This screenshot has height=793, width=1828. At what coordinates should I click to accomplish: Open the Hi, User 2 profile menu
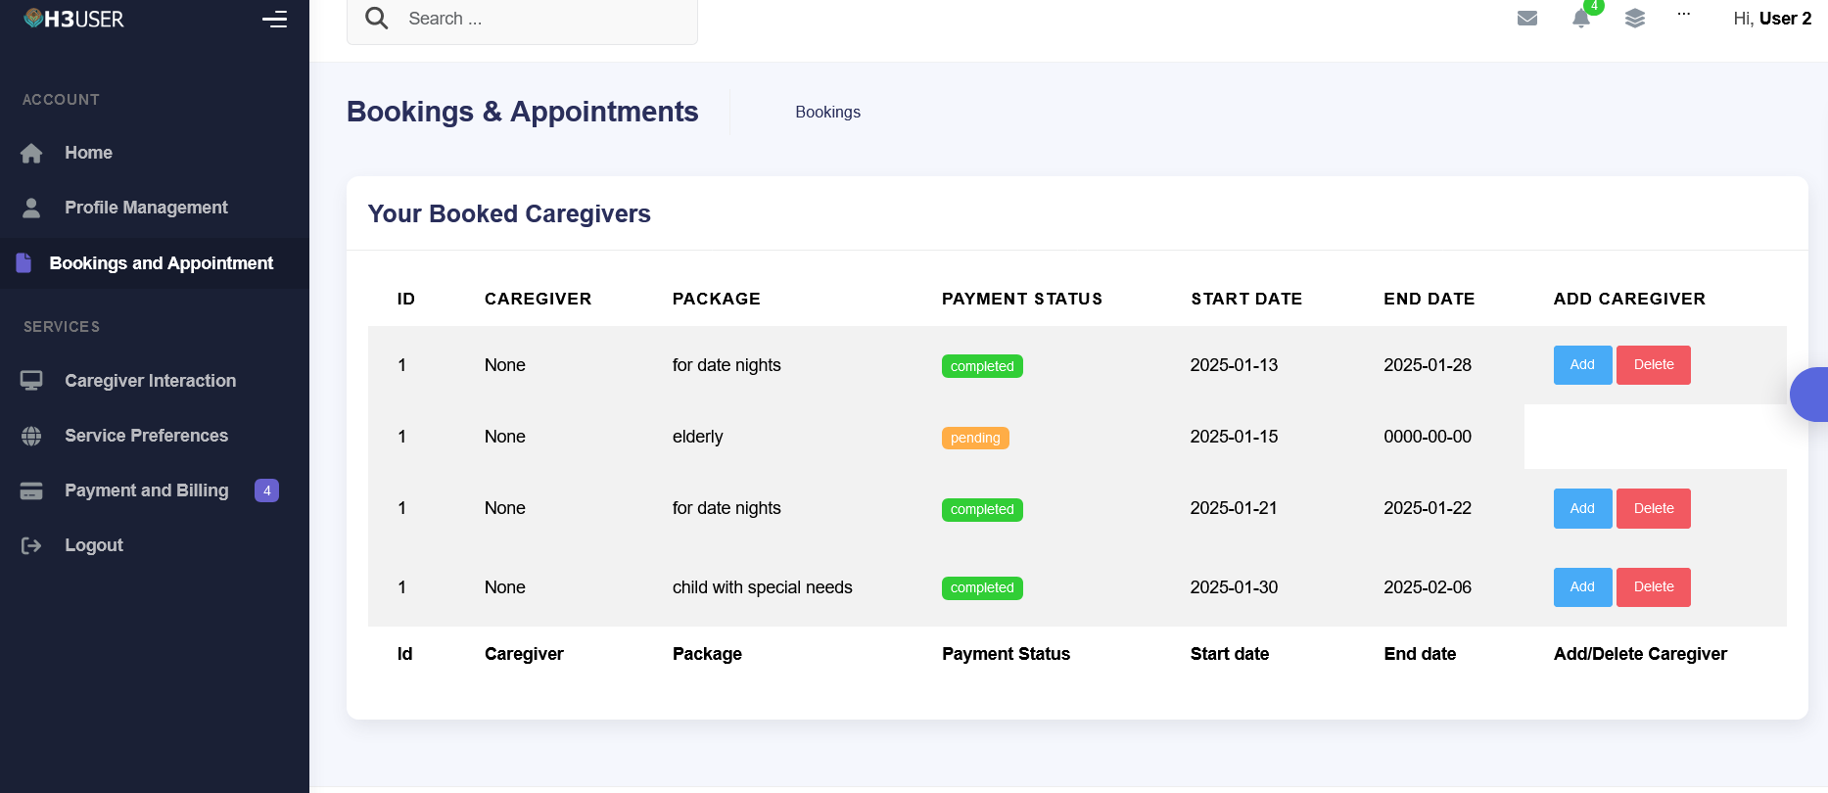tap(1771, 19)
